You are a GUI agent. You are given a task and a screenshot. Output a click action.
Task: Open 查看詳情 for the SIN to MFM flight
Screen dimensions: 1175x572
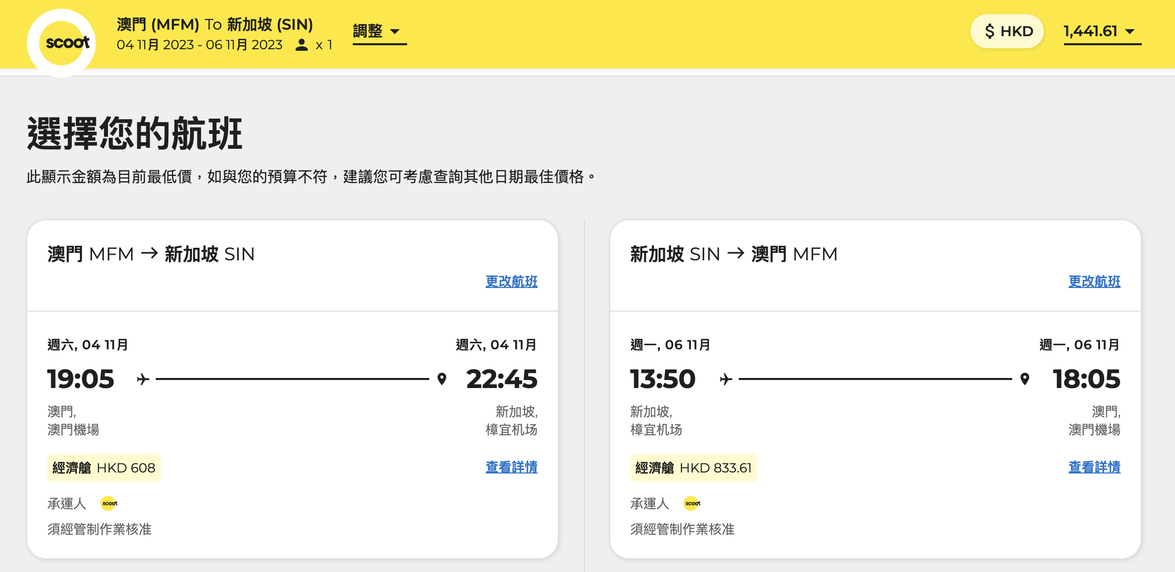click(1094, 467)
